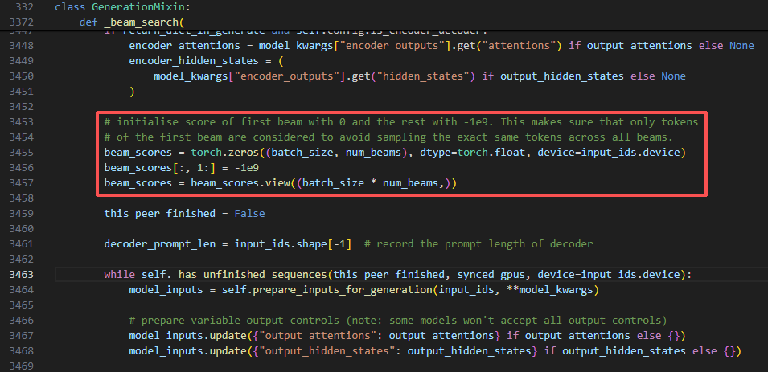Select line number 3448 in gutter

click(x=22, y=46)
